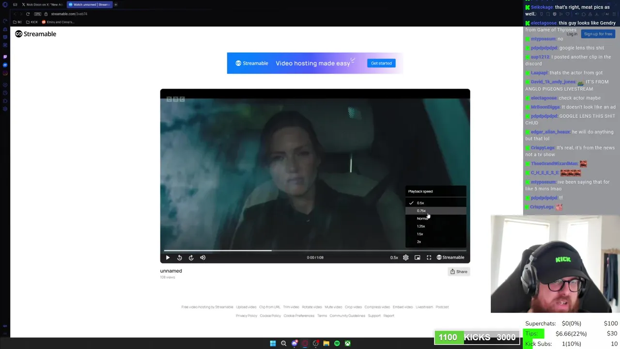620x349 pixels.
Task: Open the Privacy Policy link
Action: point(247,316)
